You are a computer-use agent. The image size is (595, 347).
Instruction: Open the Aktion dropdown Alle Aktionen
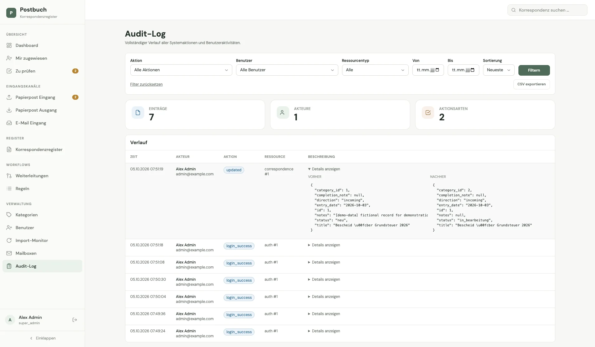[181, 70]
